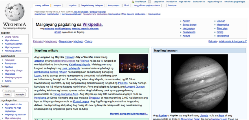Open the notifications counter showing 0
The height and width of the screenshot is (120, 249).
(149, 2)
